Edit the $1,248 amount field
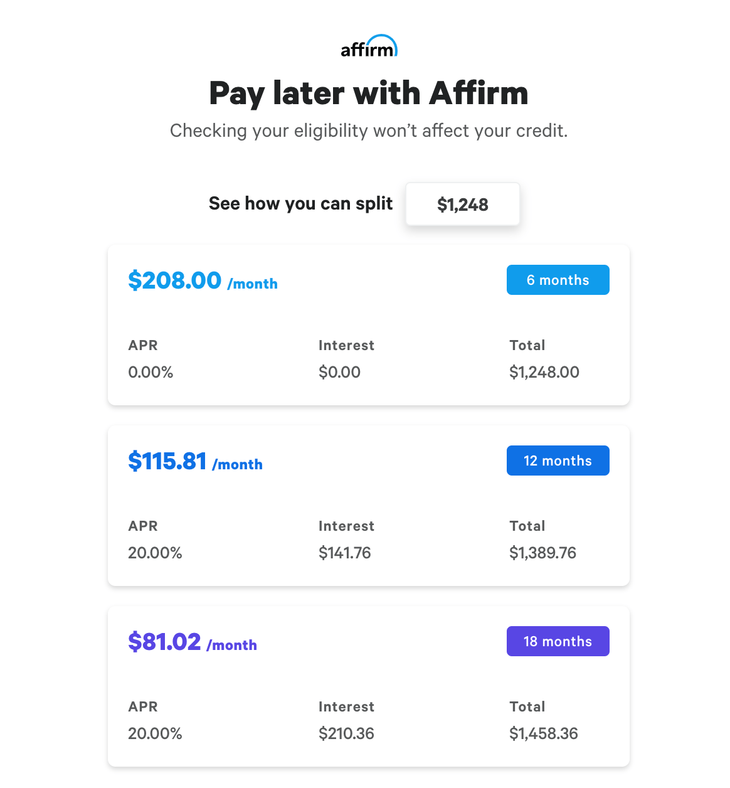Image resolution: width=730 pixels, height=788 pixels. click(463, 204)
